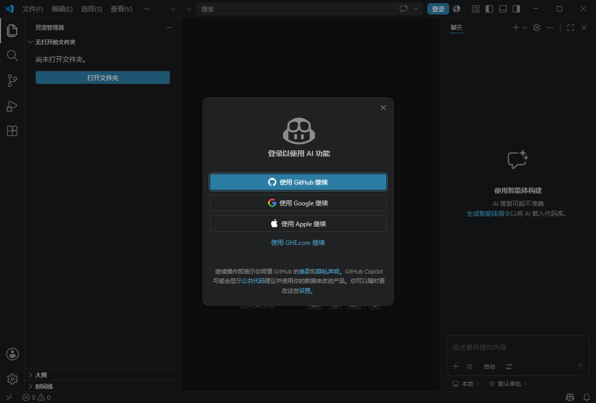Click the remote window status bar icon
The height and width of the screenshot is (403, 596).
click(x=9, y=397)
